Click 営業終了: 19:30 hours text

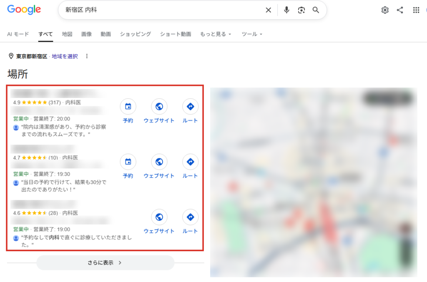51,174
